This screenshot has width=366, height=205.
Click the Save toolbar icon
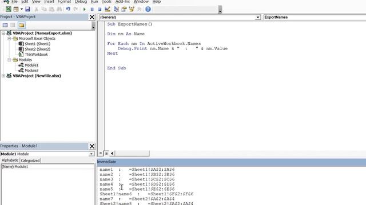coord(27,9)
